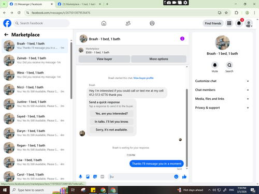Show hidden system tray icons
This screenshot has width=259, height=194.
click(209, 190)
